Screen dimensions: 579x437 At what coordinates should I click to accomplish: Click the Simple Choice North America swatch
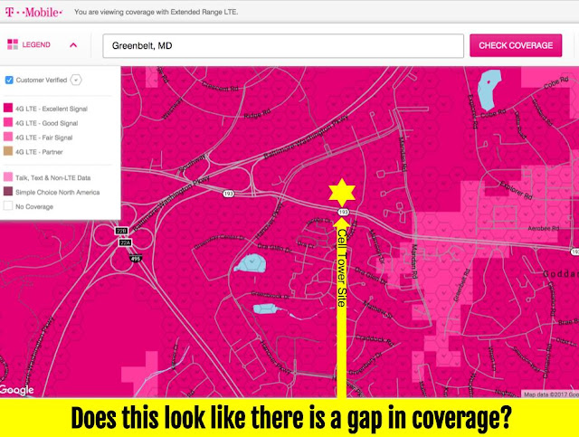coord(8,191)
